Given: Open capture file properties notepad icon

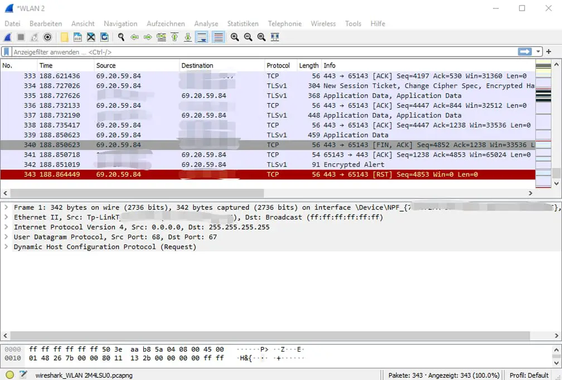Looking at the screenshot, I should pos(23,375).
